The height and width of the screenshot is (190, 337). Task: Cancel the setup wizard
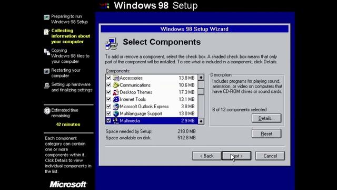270,156
